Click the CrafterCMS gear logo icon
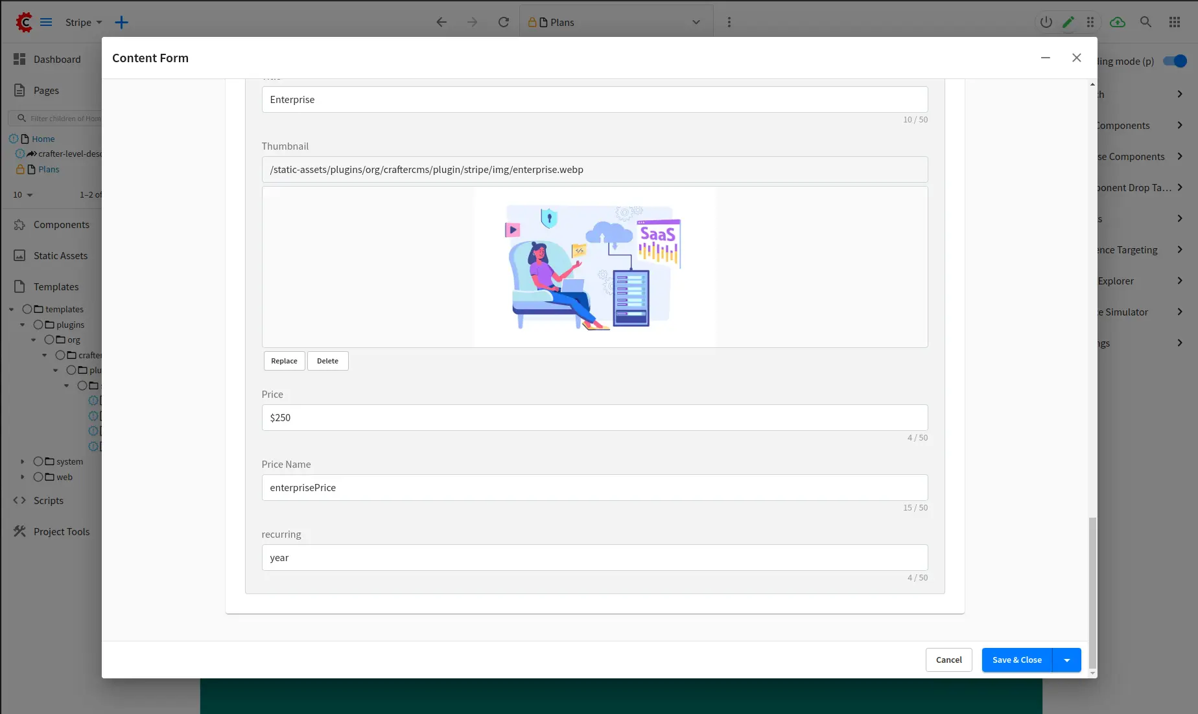The height and width of the screenshot is (714, 1198). tap(24, 22)
